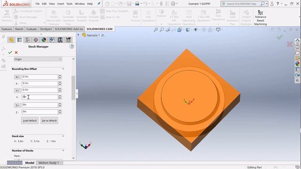
Task: Open the DimXpertManager crosshair tab icon
Action: pyautogui.click(x=36, y=40)
